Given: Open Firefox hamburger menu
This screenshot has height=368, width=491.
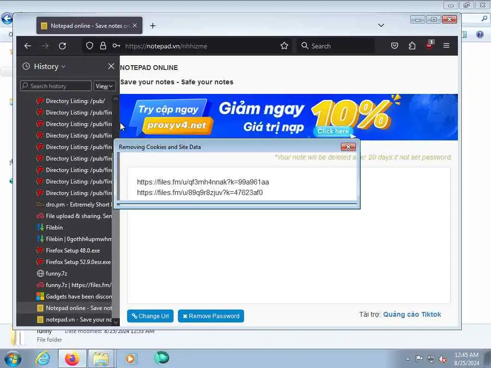Looking at the screenshot, I should pos(446,46).
